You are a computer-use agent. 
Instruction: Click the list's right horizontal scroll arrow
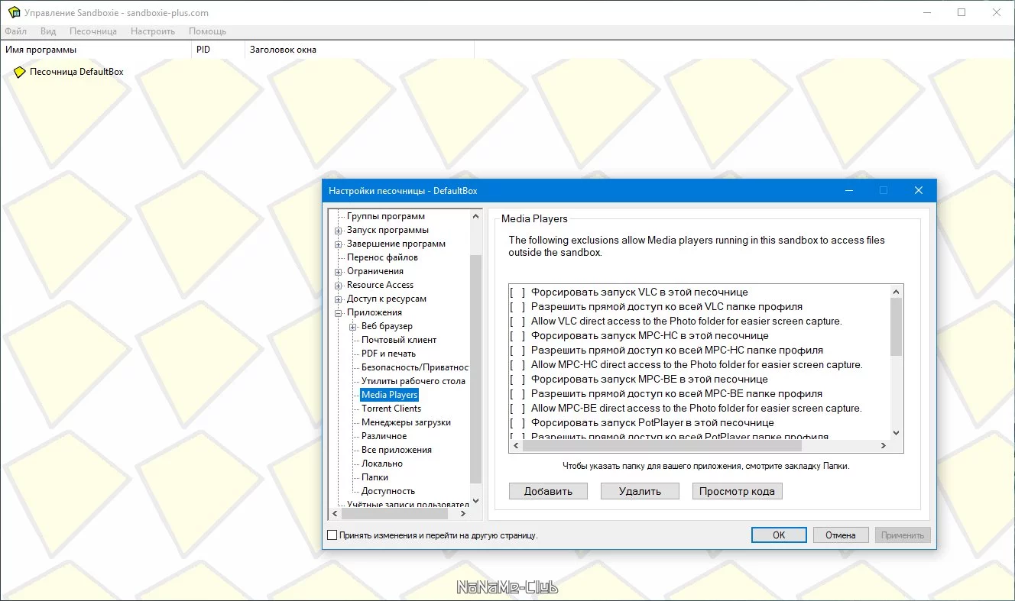pyautogui.click(x=884, y=445)
